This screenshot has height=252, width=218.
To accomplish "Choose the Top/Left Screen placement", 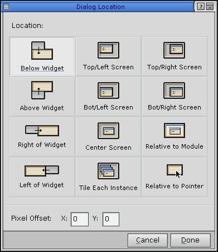I will [x=108, y=56].
